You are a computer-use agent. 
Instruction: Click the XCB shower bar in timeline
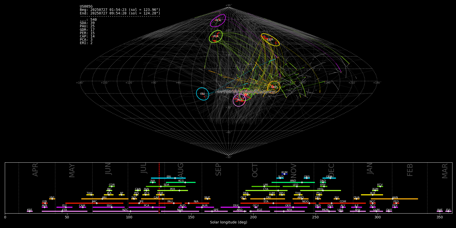[x=372, y=195]
